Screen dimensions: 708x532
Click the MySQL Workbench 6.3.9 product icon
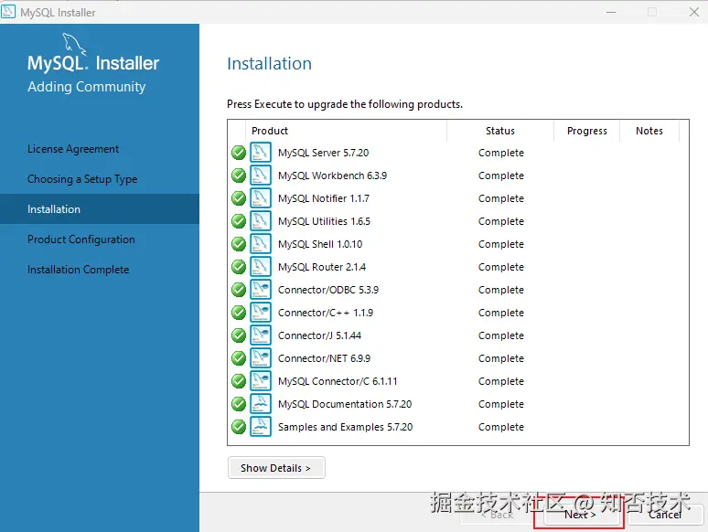261,176
